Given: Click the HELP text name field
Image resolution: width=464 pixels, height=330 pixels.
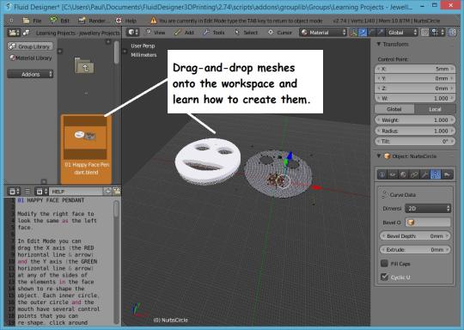Looking at the screenshot, I should tap(76, 192).
